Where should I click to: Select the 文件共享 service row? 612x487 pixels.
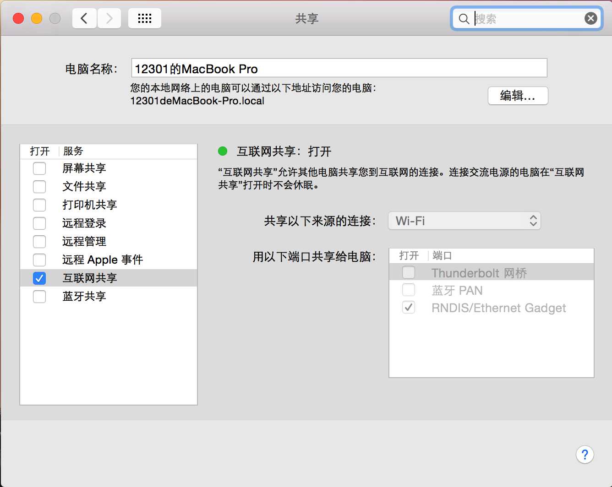[109, 187]
